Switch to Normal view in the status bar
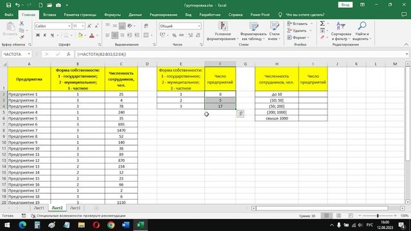This screenshot has height=231, width=411. pyautogui.click(x=326, y=216)
